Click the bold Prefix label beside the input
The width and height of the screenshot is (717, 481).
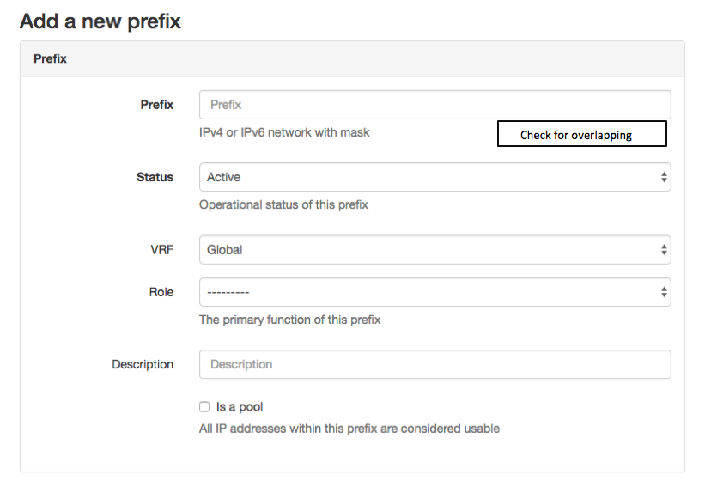pyautogui.click(x=156, y=105)
